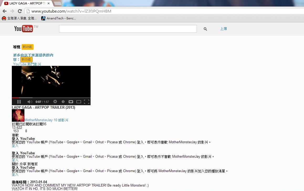Click the 新功能 badge beside 容：
304x191 pixels.
pyautogui.click(x=26, y=60)
